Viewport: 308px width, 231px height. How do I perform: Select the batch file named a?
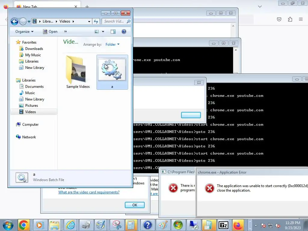coord(112,72)
